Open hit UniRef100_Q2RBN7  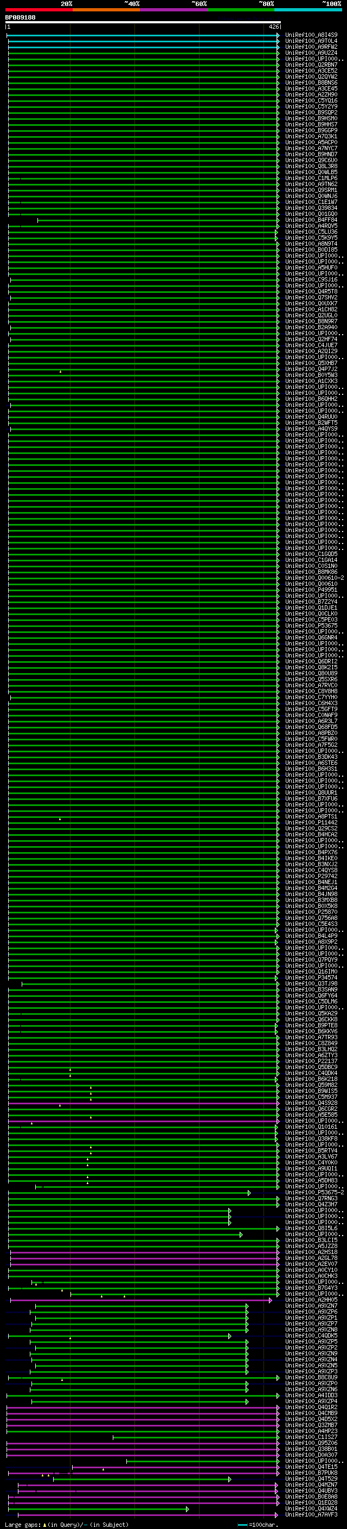tap(311, 65)
